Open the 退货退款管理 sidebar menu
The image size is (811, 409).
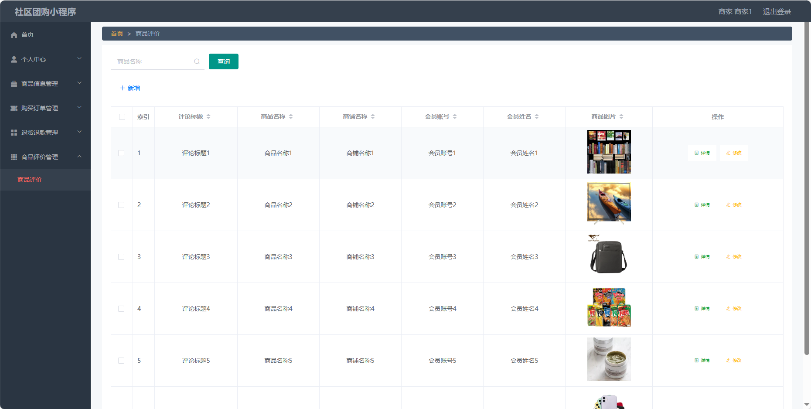[x=45, y=133]
